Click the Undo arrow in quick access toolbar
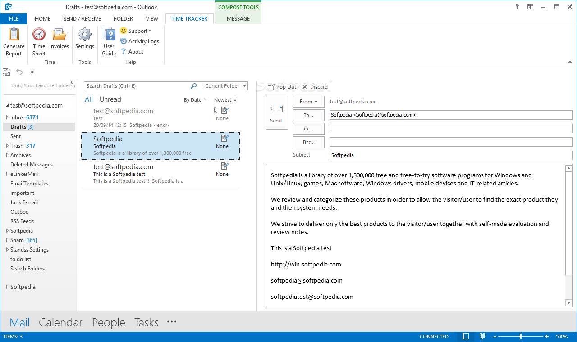The image size is (577, 342). (19, 72)
